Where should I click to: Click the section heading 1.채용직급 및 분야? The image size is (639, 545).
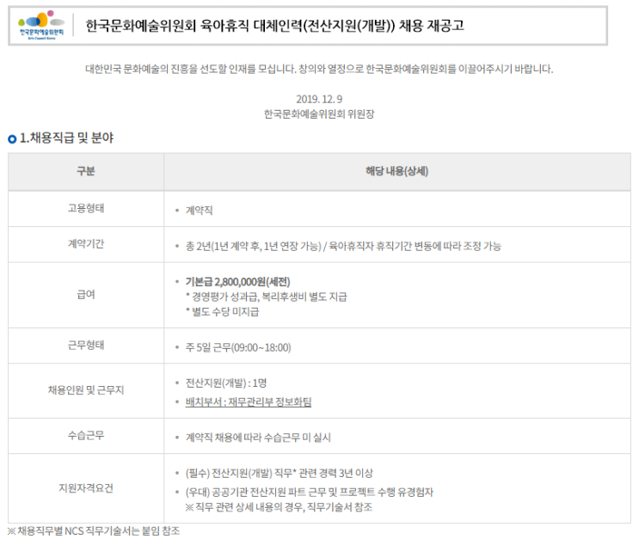pos(67,138)
